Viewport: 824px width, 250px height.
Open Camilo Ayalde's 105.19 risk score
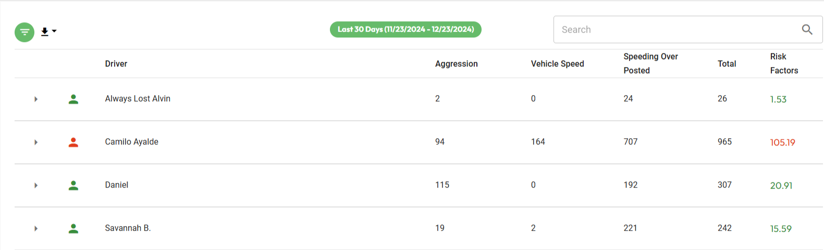tap(782, 142)
